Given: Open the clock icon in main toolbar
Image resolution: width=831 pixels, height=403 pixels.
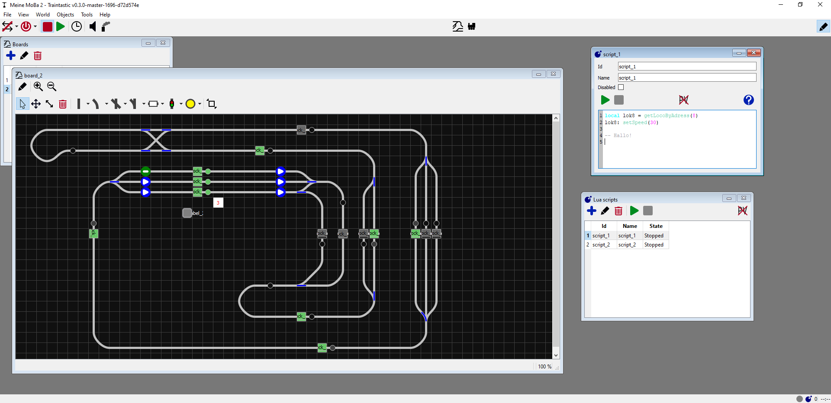Looking at the screenshot, I should coord(77,27).
